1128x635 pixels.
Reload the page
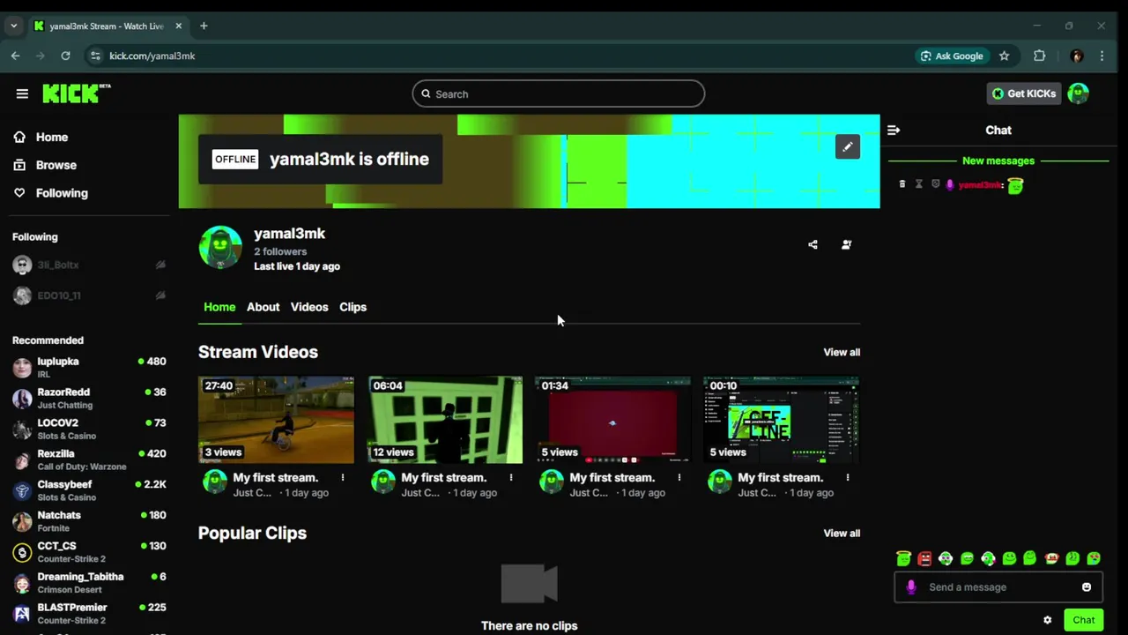pos(65,56)
